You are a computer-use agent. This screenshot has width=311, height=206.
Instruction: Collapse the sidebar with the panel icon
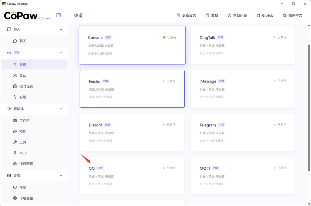59,15
